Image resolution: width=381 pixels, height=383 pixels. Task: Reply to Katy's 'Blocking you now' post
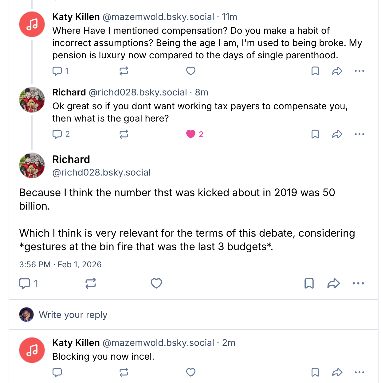(57, 373)
